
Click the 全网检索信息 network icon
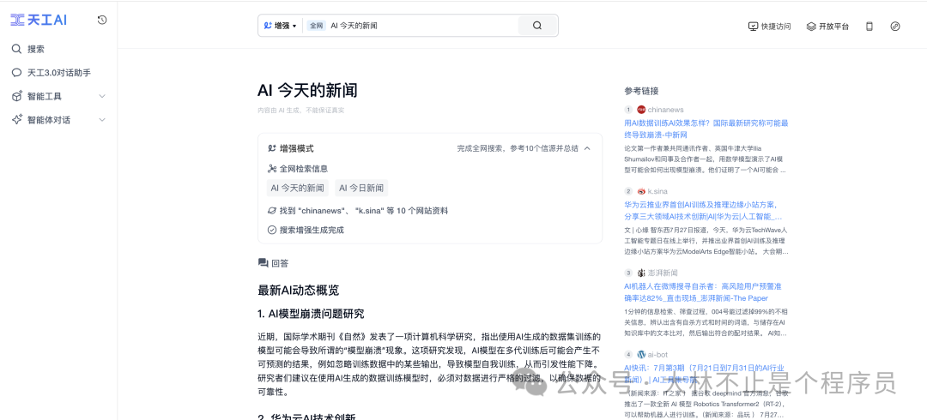click(x=272, y=168)
